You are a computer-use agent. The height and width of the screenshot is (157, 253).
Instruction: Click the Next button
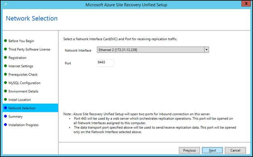pos(212,151)
